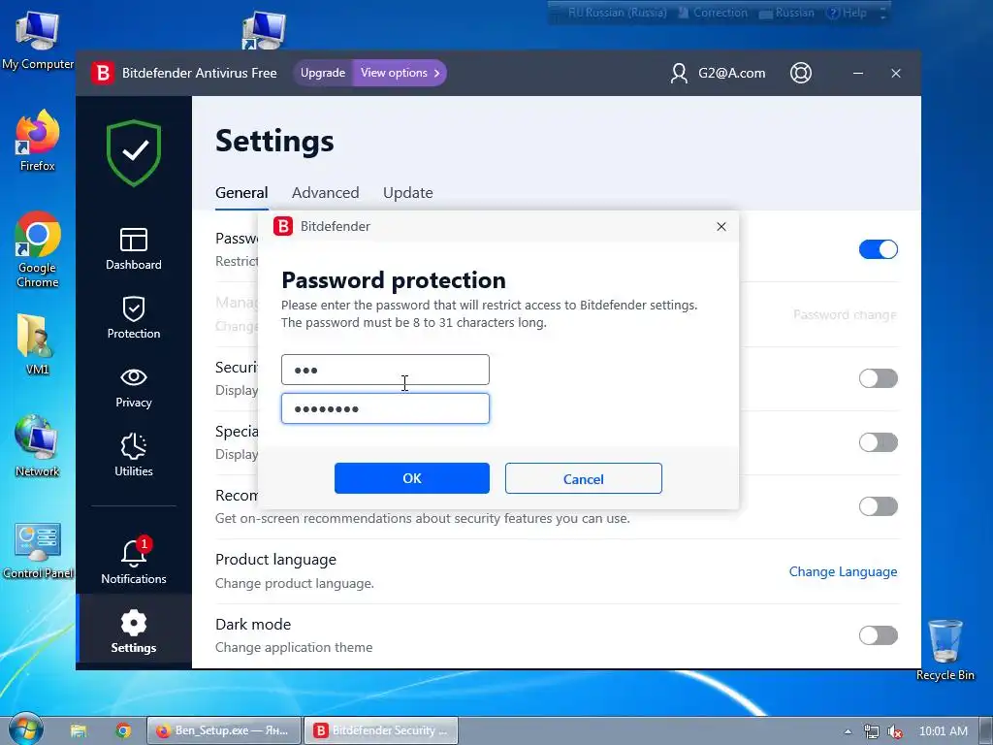Click Cancel in Password protection dialog
This screenshot has width=993, height=745.
pyautogui.click(x=583, y=478)
